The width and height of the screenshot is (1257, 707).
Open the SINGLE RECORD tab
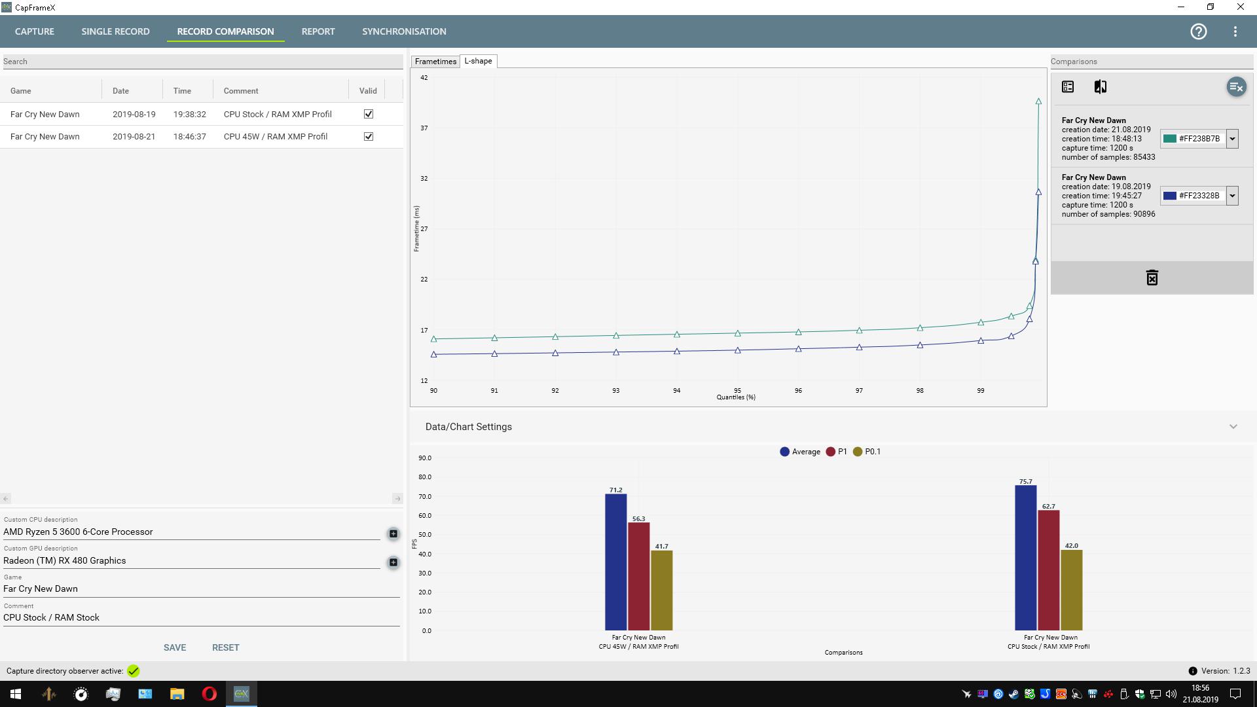coord(115,31)
